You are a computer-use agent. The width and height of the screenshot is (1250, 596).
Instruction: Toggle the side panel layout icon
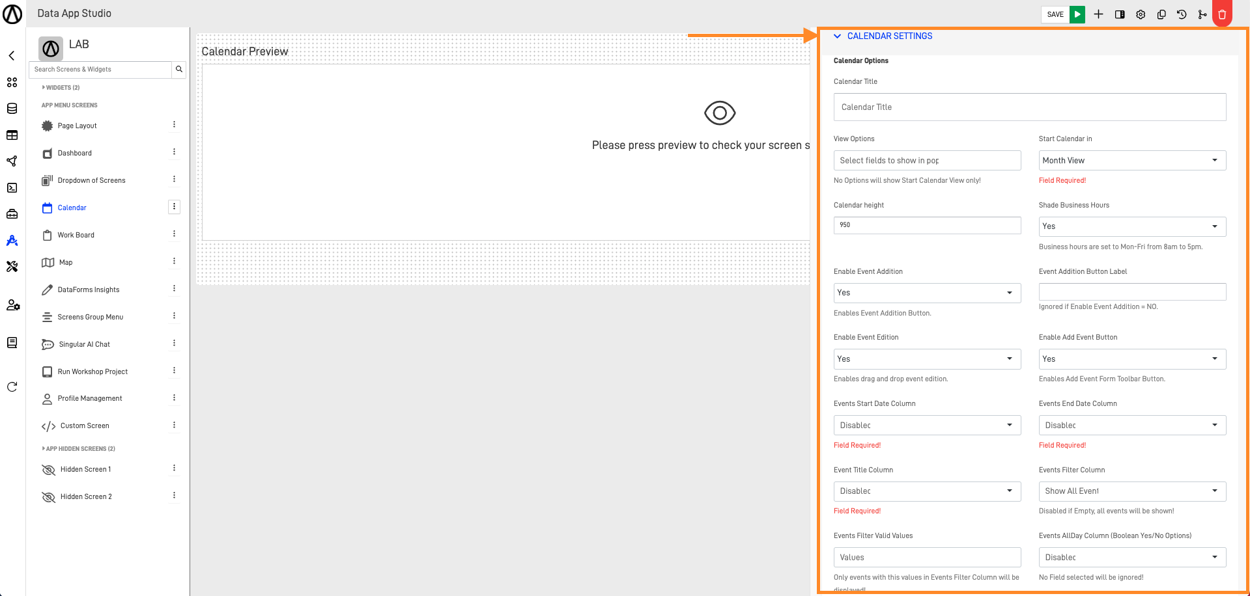[x=1120, y=14]
